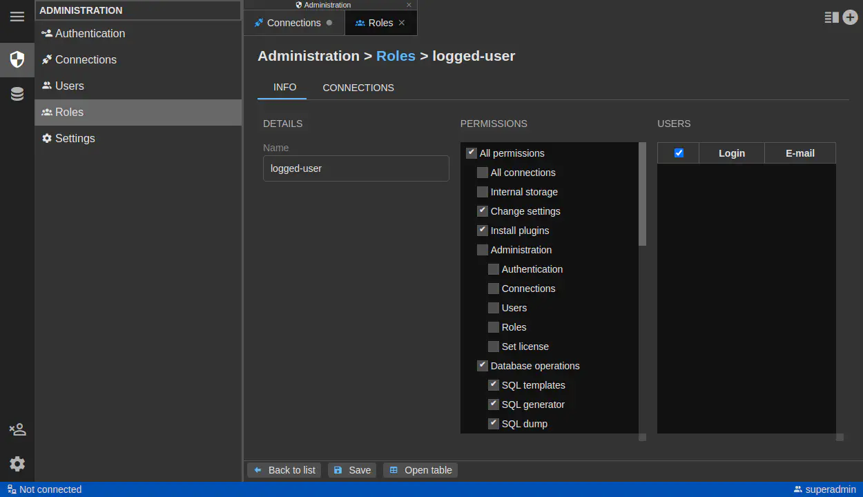Image resolution: width=863 pixels, height=497 pixels.
Task: Close the Roles tab
Action: [x=402, y=23]
